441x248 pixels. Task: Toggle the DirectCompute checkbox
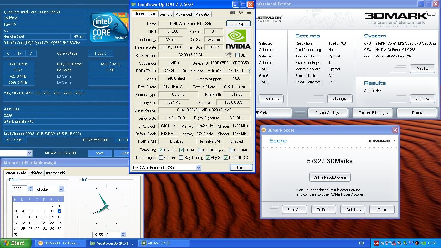click(200, 150)
